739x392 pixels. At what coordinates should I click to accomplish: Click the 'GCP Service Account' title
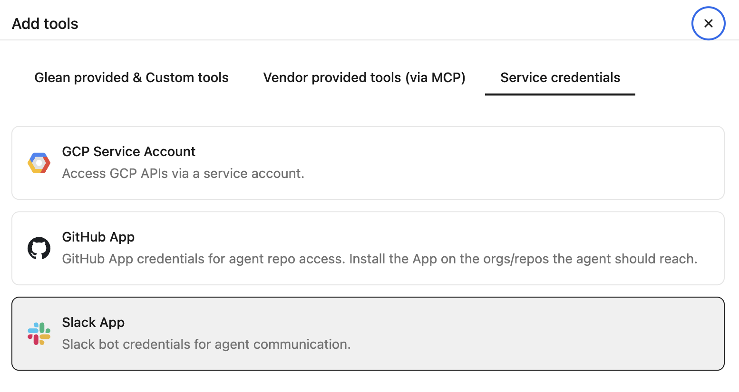point(129,151)
